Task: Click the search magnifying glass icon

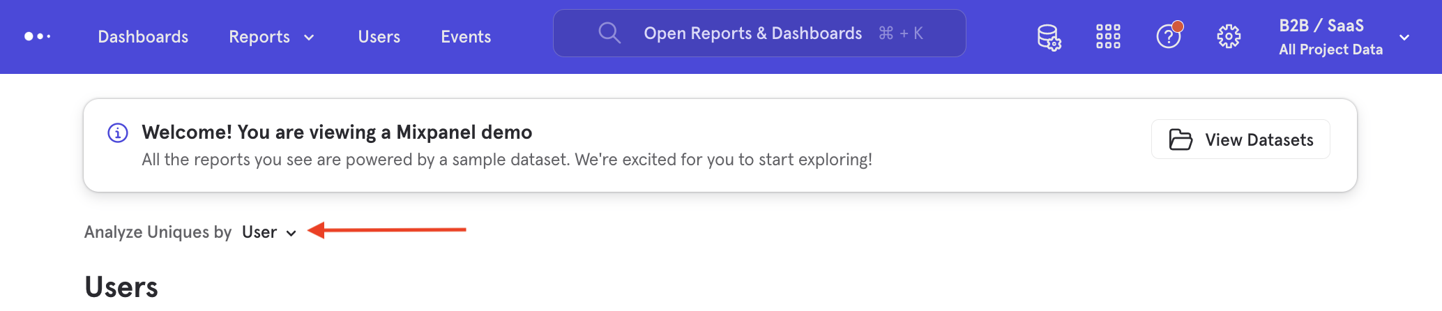Action: (609, 33)
